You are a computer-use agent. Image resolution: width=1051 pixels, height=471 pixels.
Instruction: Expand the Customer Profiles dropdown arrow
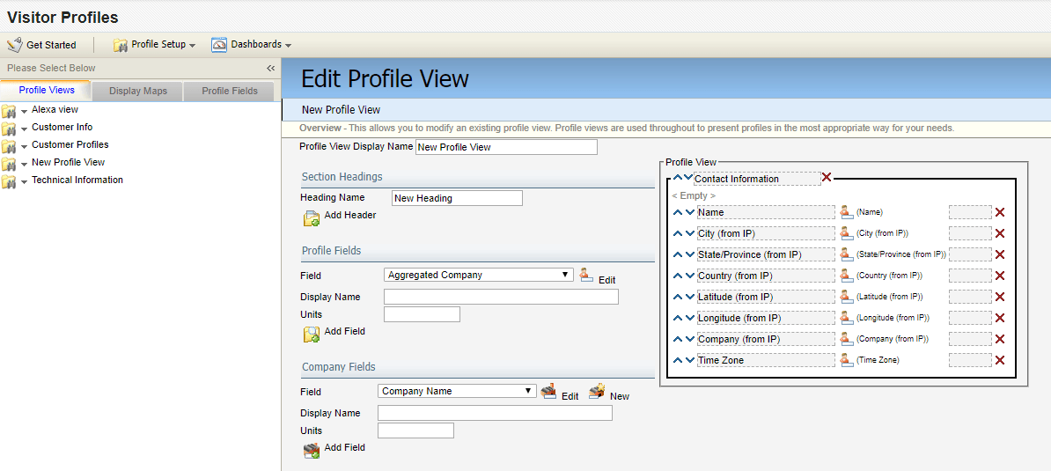[24, 145]
